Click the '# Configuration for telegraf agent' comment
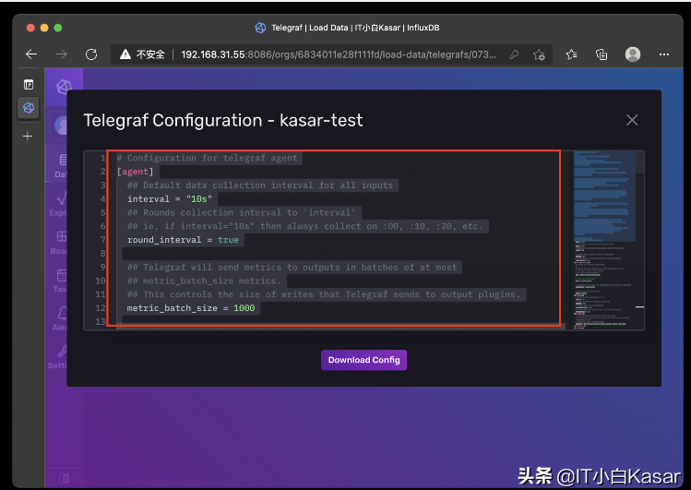The image size is (691, 490). [208, 158]
